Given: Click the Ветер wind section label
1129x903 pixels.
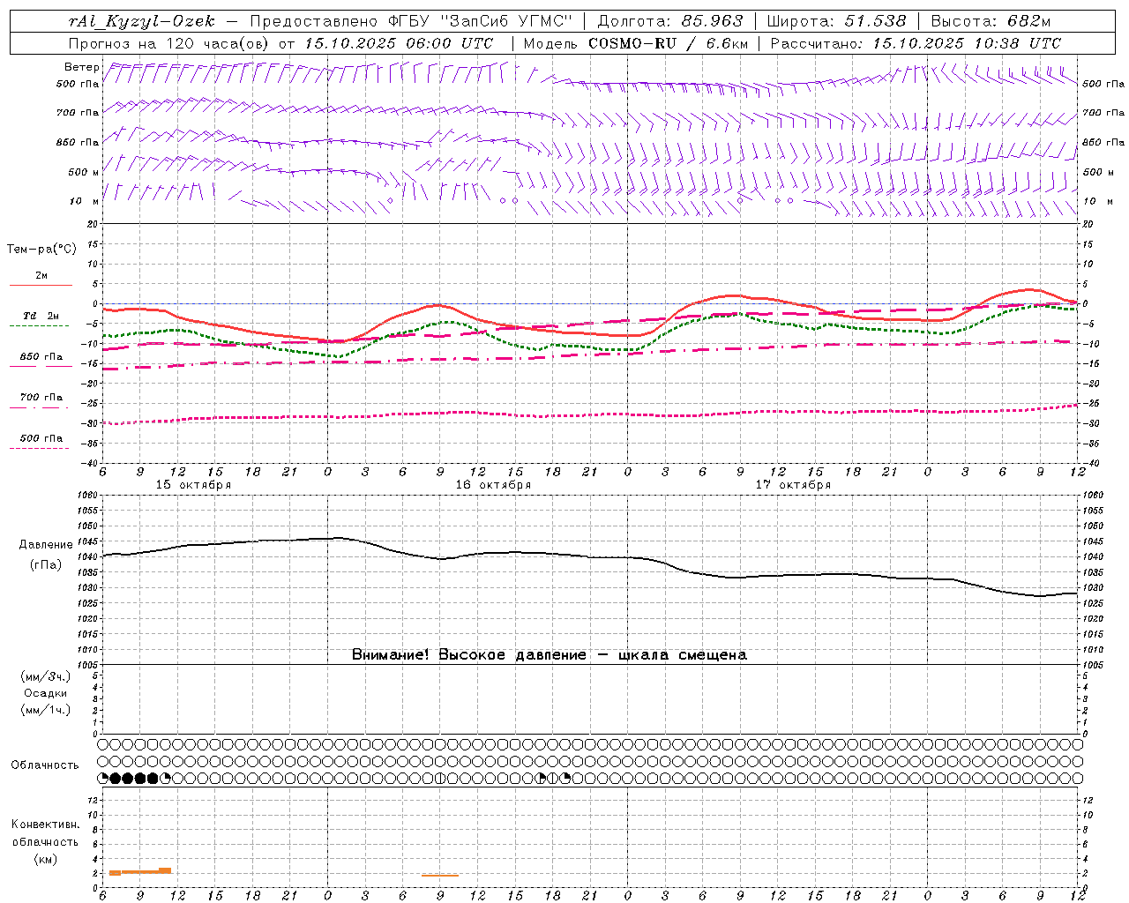Looking at the screenshot, I should point(82,67).
